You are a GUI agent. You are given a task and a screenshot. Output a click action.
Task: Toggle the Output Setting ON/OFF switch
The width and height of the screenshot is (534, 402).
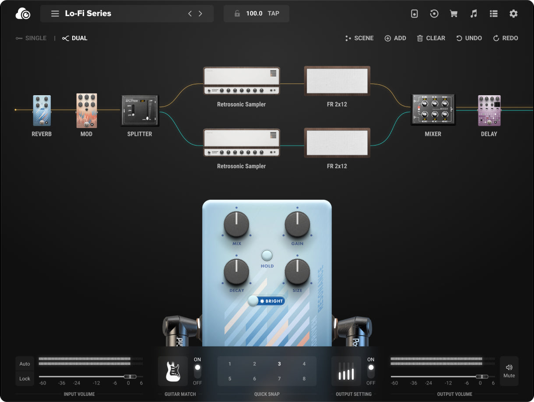(x=371, y=371)
